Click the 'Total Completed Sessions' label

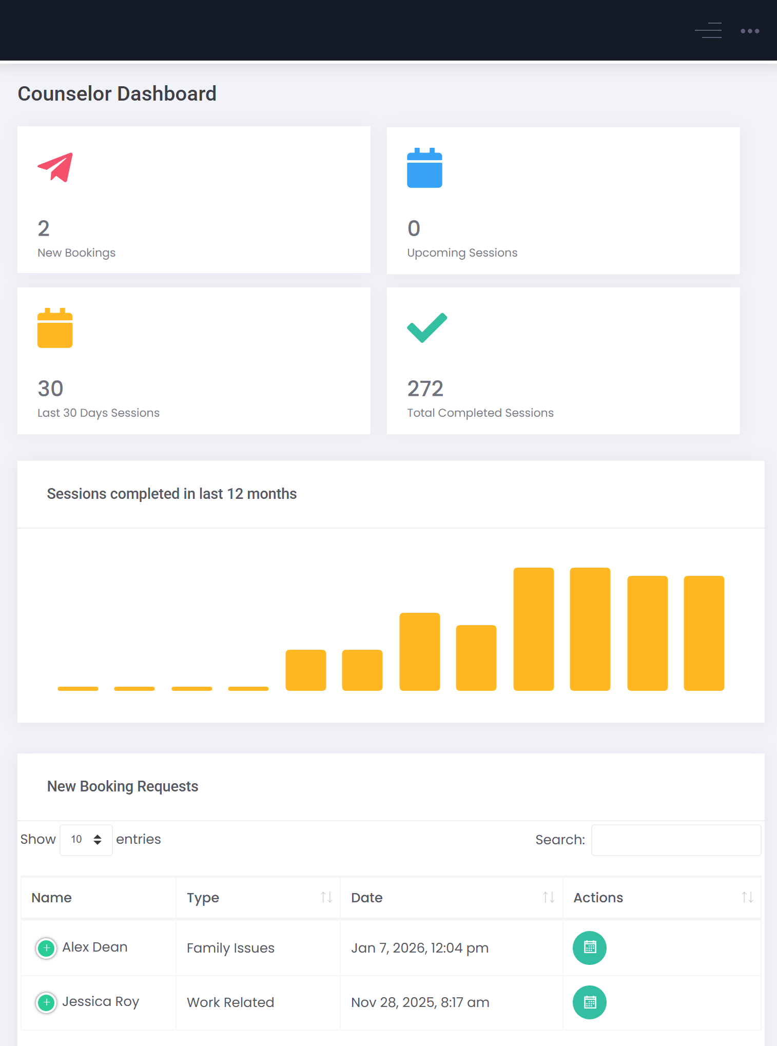pyautogui.click(x=480, y=413)
